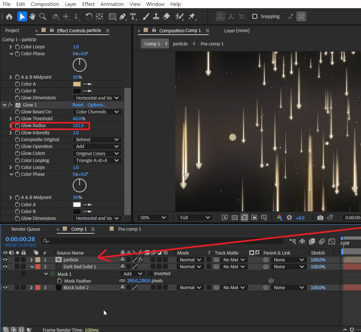
Task: Select the Rotation tool
Action: click(x=89, y=16)
